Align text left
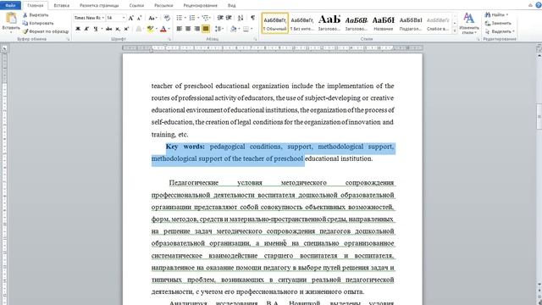 [x=179, y=29]
